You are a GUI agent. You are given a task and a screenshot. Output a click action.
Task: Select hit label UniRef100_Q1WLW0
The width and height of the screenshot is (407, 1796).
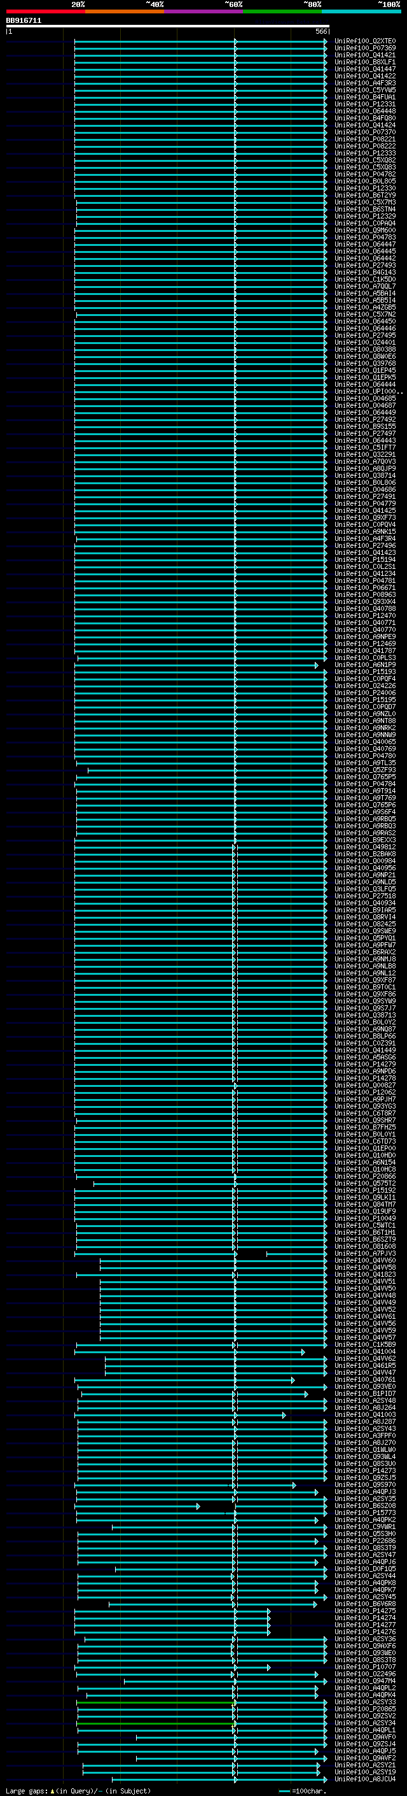365,1449
